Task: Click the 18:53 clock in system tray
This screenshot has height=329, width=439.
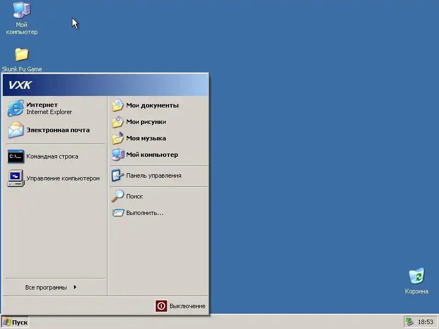Action: [x=425, y=322]
